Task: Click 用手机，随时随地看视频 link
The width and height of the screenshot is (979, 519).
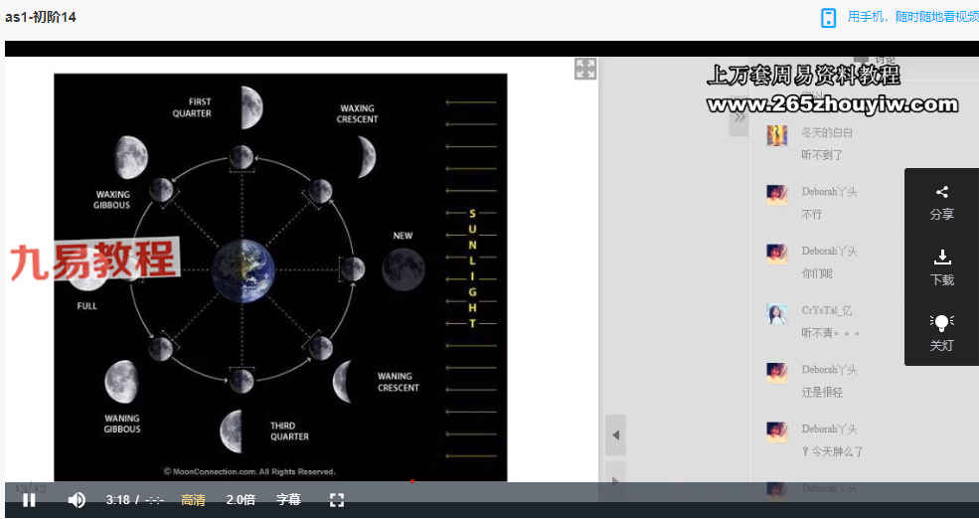Action: 912,17
